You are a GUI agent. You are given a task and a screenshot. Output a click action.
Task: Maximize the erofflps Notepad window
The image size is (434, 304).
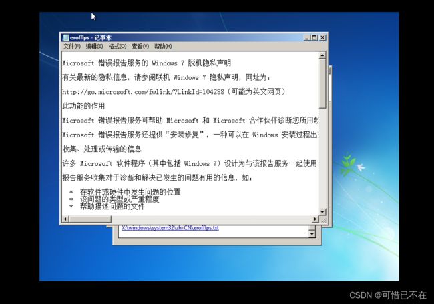[314, 37]
